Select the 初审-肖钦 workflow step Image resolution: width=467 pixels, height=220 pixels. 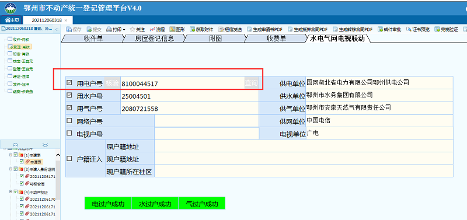point(19,54)
